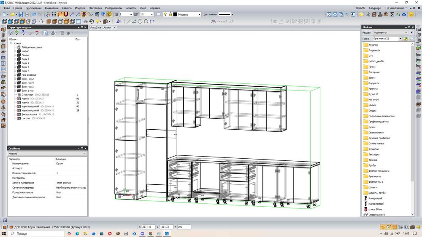Toggle the magnet snapping icon
This screenshot has width=422, height=237.
(x=66, y=14)
